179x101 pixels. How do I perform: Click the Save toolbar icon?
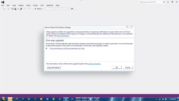(18, 9)
